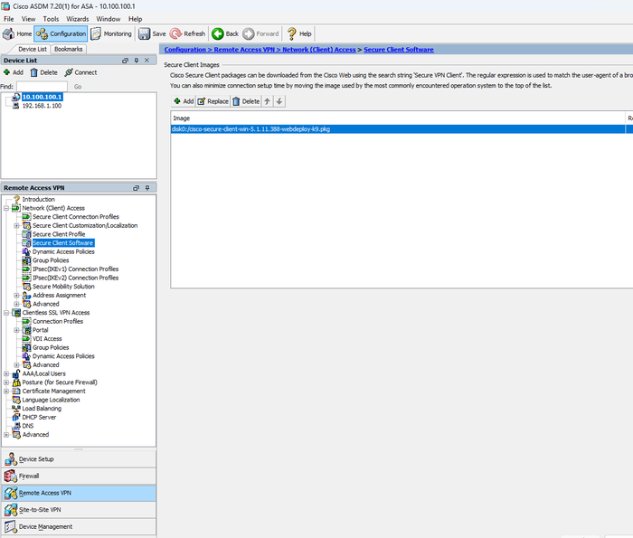Collapse the Network (Client) Access tree node
Viewport: 633px width, 538px height.
point(6,208)
